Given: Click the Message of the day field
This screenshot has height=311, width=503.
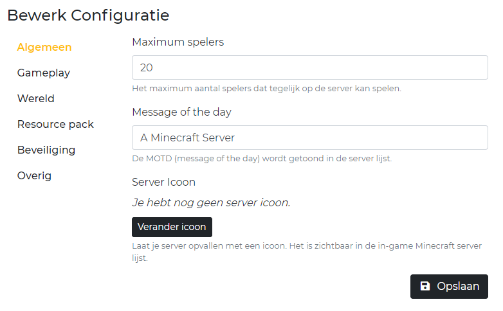Looking at the screenshot, I should tap(310, 138).
